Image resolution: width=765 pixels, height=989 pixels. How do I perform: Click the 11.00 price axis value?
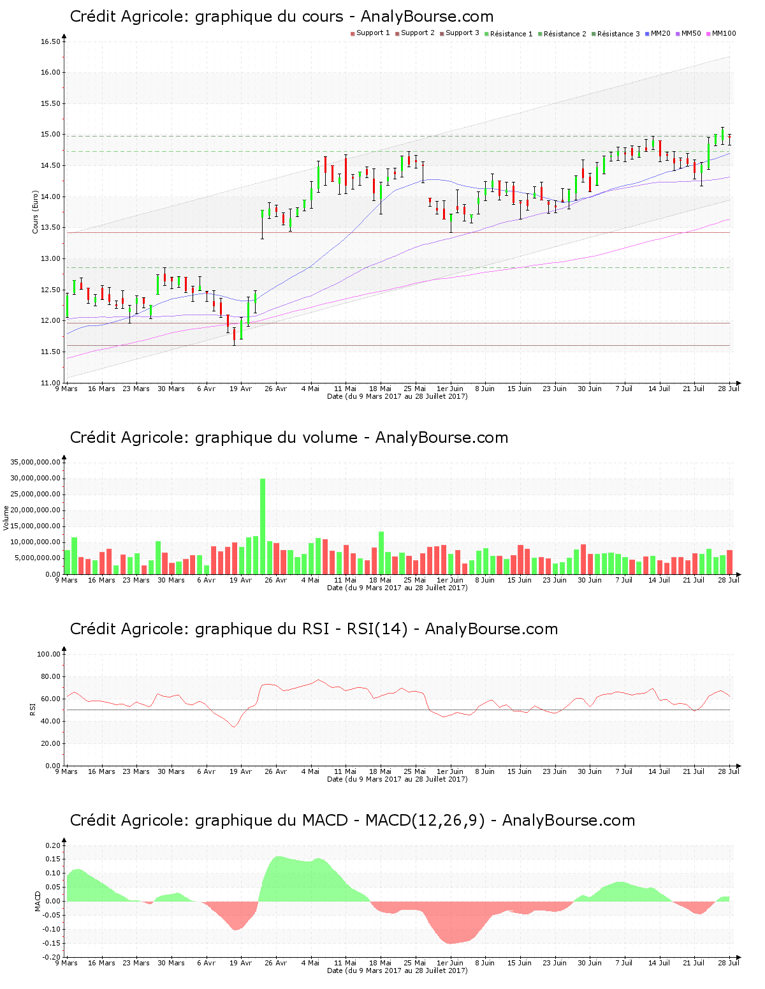[x=50, y=383]
